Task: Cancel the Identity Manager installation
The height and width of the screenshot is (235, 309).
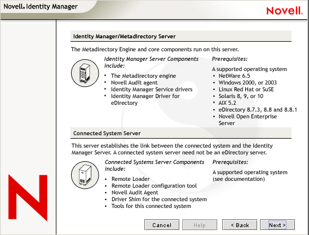Action: [x=162, y=225]
